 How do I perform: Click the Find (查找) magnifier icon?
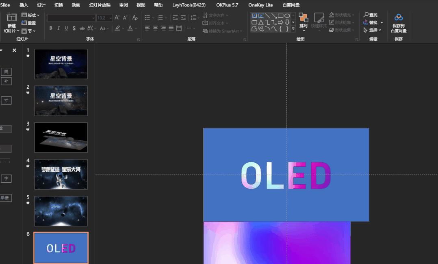(x=366, y=15)
